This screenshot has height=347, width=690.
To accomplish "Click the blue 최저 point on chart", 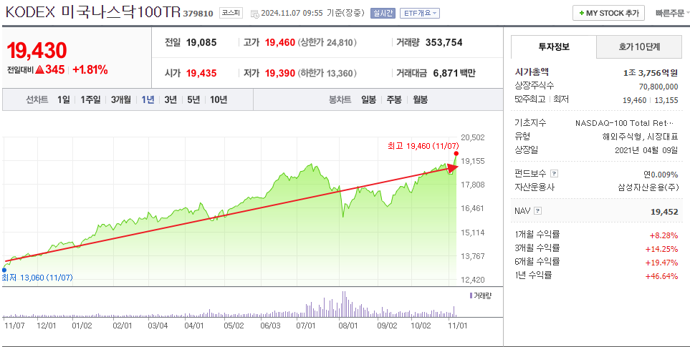I will [4, 270].
